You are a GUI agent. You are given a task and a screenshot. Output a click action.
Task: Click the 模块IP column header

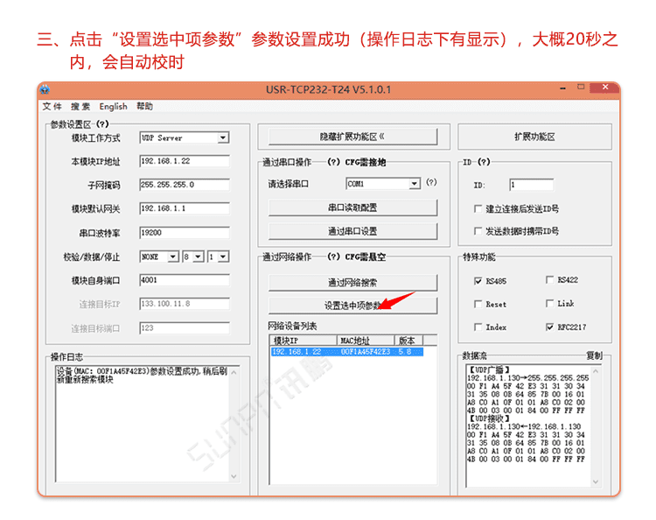coord(304,341)
